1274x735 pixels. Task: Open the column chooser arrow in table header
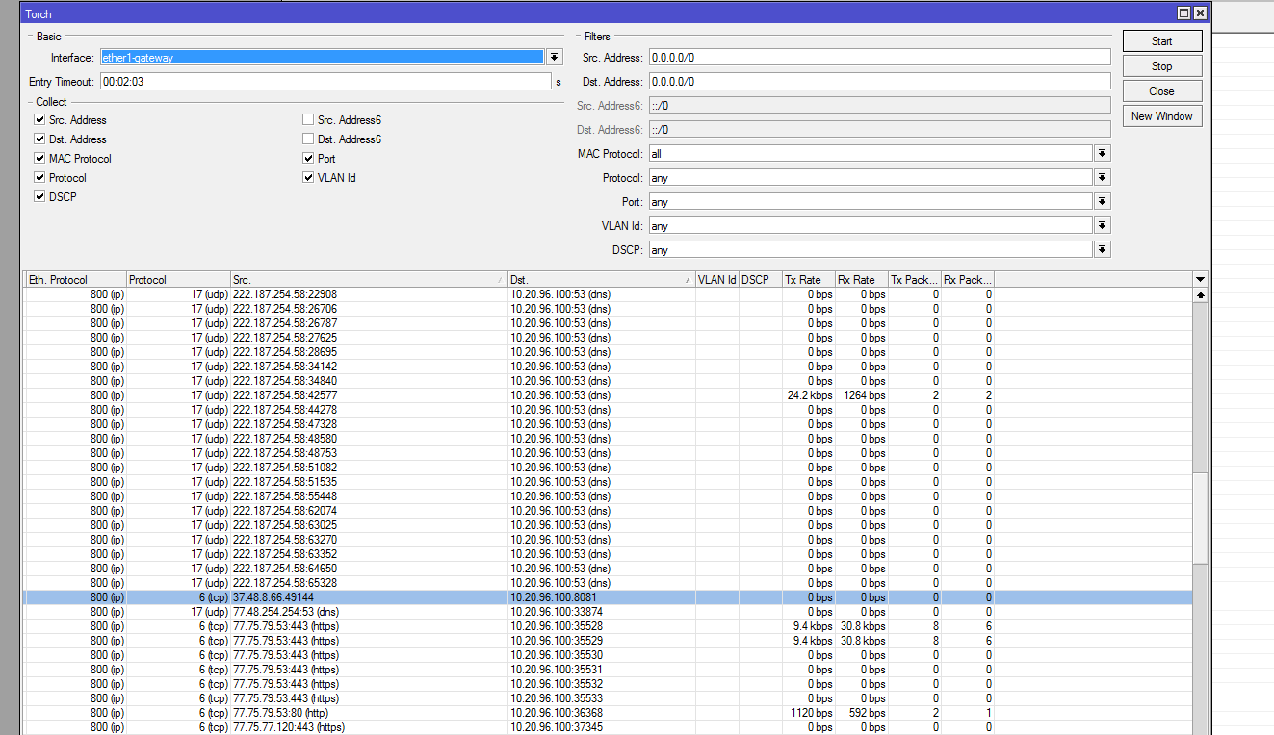point(1200,280)
